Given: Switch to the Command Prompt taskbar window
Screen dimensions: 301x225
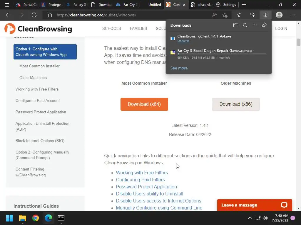Looking at the screenshot, I should 61,218.
